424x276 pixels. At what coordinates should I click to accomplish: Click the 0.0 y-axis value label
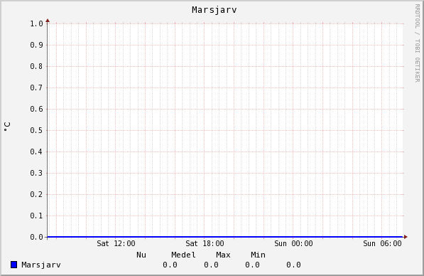tap(36, 237)
